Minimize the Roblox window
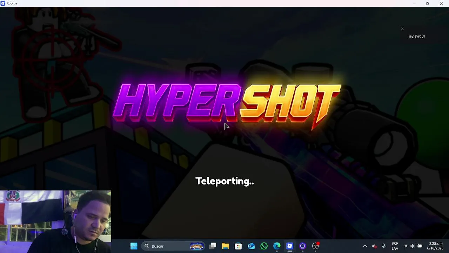The image size is (449, 253). [x=414, y=3]
